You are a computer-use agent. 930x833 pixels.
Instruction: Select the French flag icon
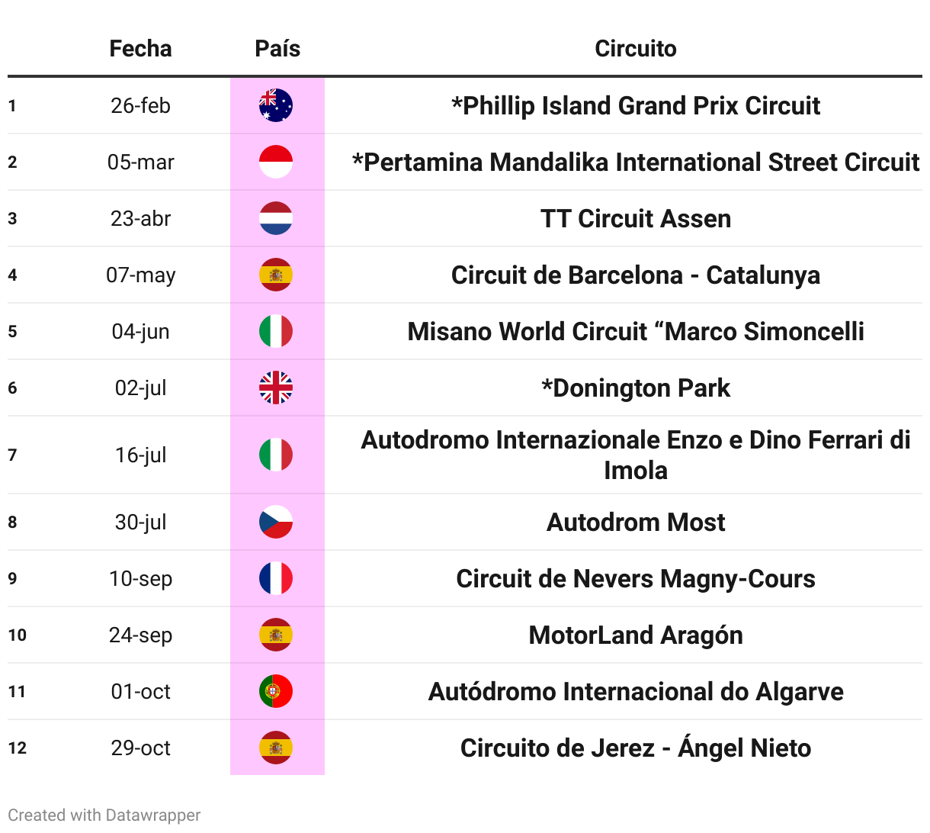[x=276, y=578]
